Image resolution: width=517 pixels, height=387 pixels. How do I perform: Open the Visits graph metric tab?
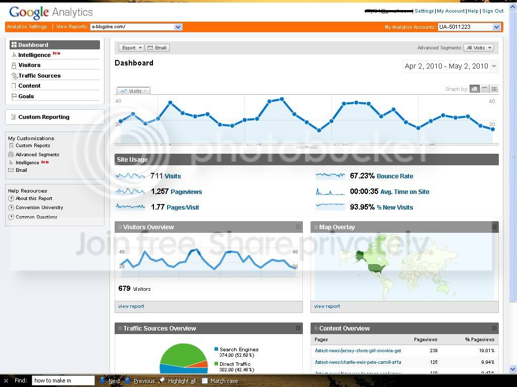click(133, 91)
